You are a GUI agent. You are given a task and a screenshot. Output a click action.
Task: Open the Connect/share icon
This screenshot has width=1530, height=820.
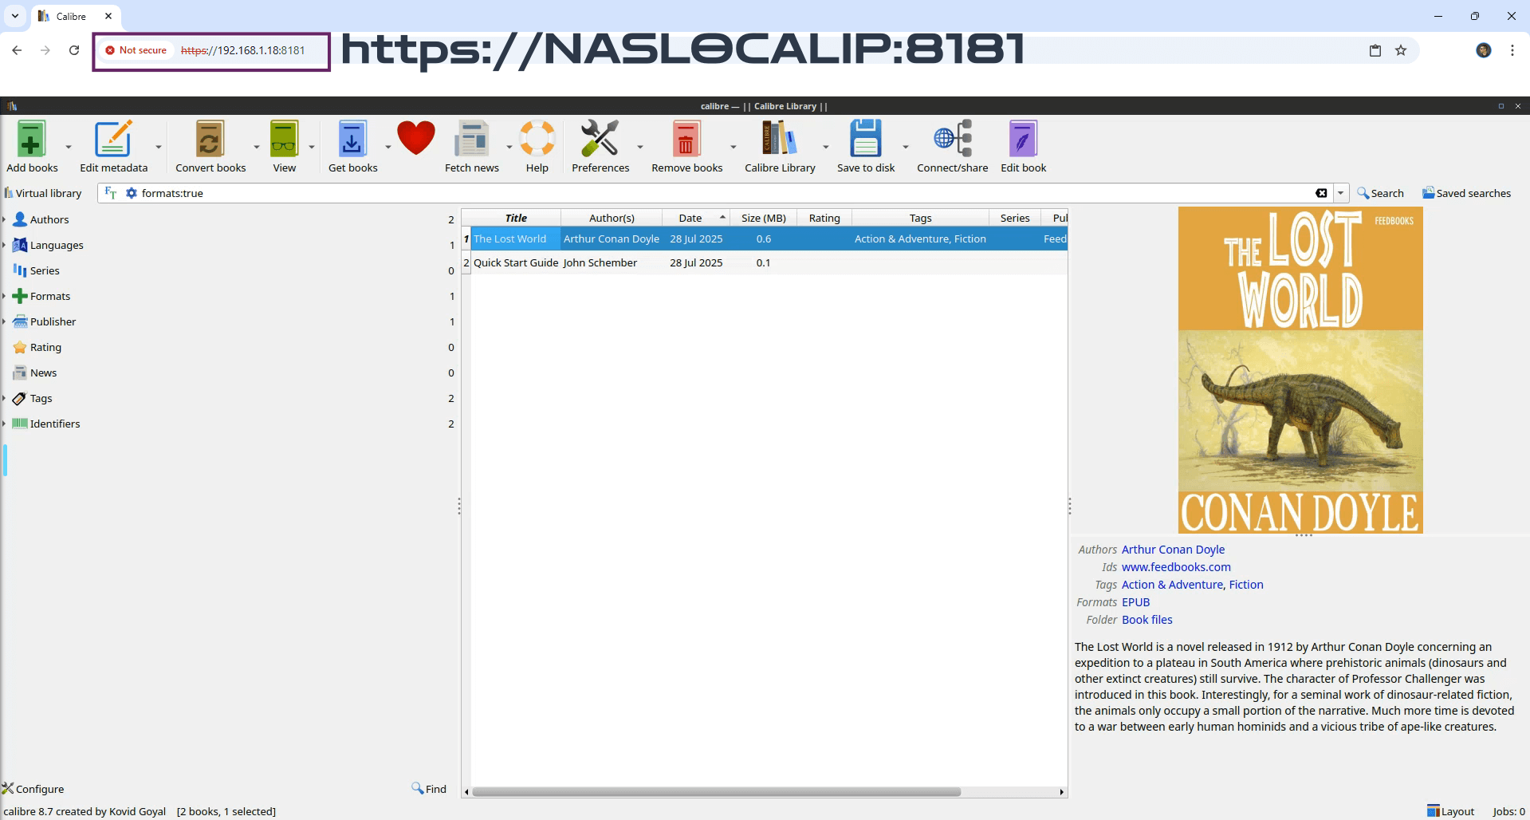pyautogui.click(x=953, y=140)
